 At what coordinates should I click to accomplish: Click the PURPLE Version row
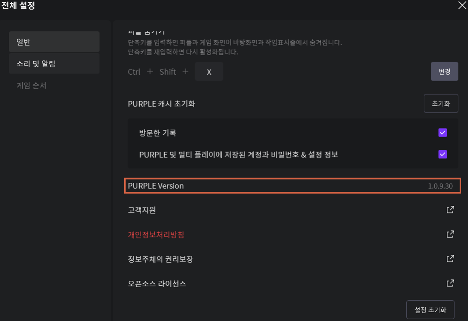292,186
